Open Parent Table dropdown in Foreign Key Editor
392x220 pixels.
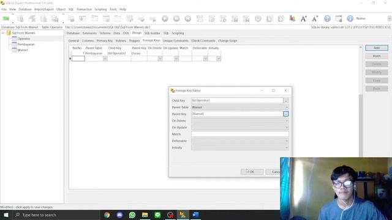287,108
